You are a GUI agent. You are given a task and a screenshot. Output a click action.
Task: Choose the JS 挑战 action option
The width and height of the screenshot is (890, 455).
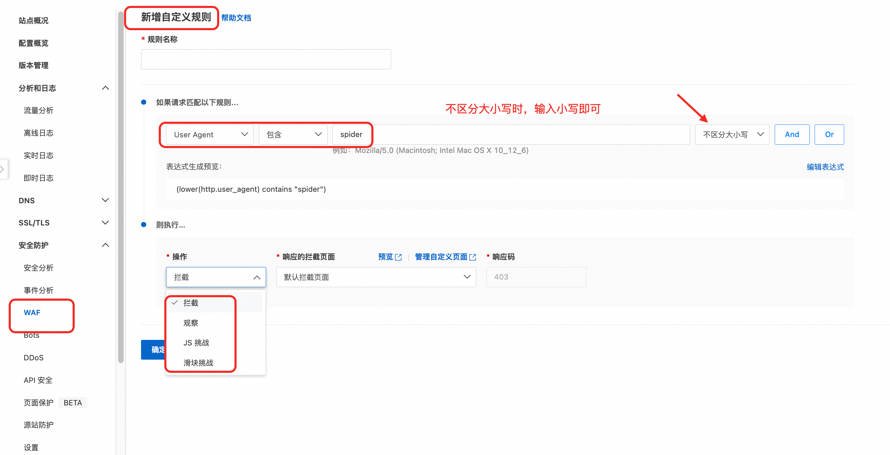(196, 343)
